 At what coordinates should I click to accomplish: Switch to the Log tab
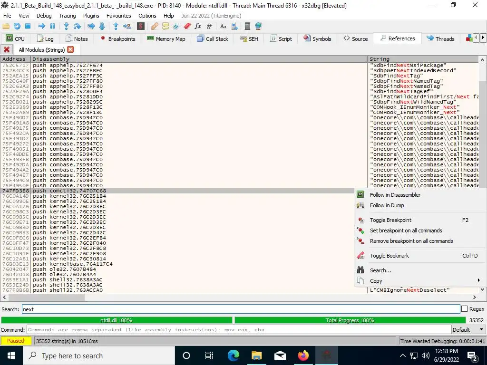[45, 39]
